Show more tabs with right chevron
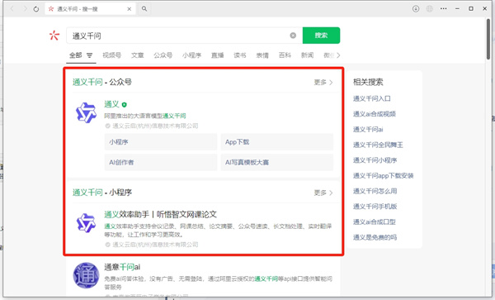 (338, 55)
